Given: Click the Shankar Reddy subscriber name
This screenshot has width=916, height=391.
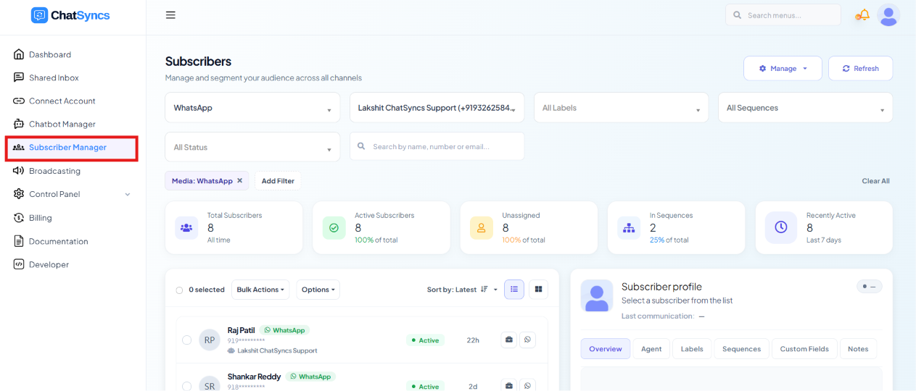Looking at the screenshot, I should click(254, 377).
